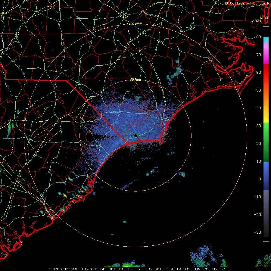
Task: Click the KLTX station identifier text
Action: (x=176, y=269)
